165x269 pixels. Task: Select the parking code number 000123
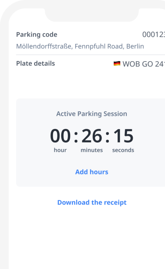click(x=154, y=35)
